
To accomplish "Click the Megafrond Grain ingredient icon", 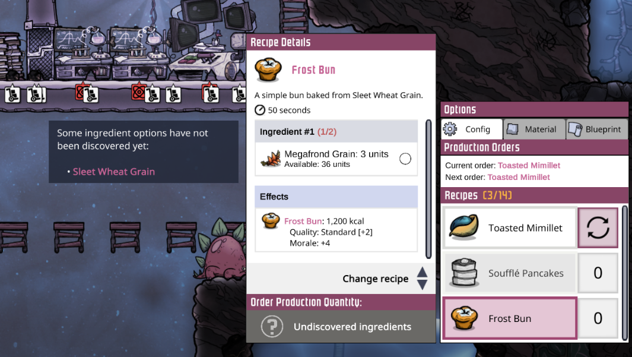I will coord(271,159).
